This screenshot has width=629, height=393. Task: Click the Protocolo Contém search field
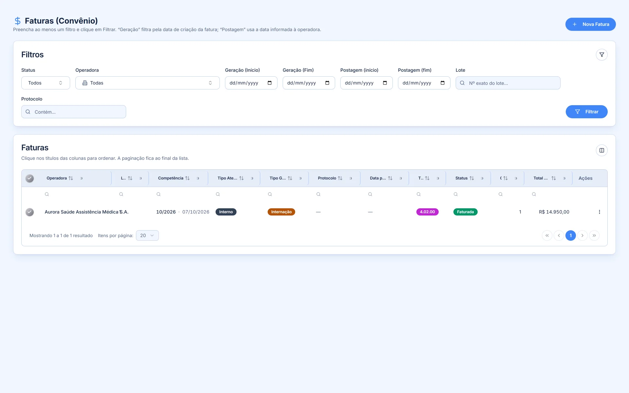(x=74, y=112)
